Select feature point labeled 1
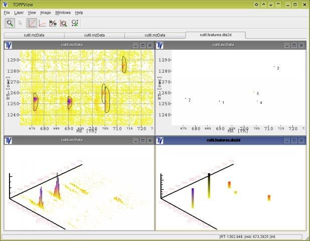The height and width of the screenshot is (241, 310). [219, 101]
